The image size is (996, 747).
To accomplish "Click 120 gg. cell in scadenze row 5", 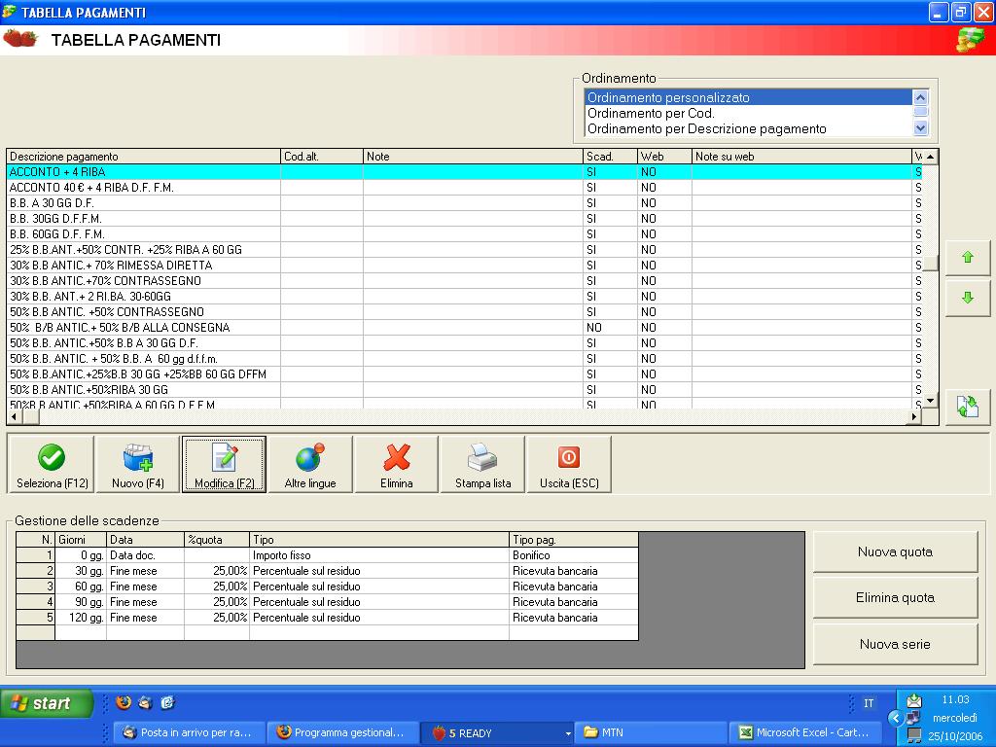I will click(x=81, y=618).
